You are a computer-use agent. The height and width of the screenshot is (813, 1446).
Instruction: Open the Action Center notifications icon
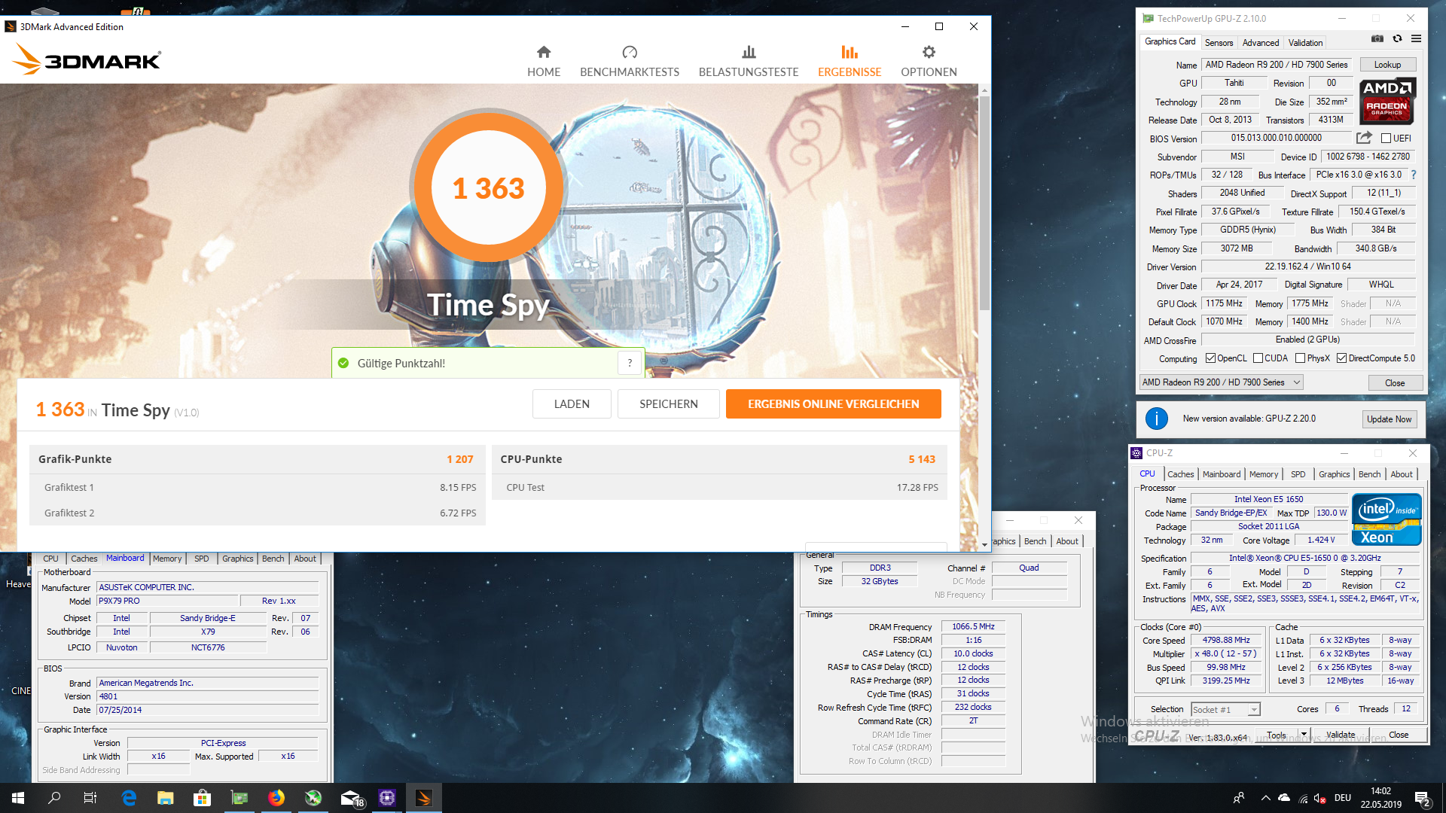point(1423,799)
